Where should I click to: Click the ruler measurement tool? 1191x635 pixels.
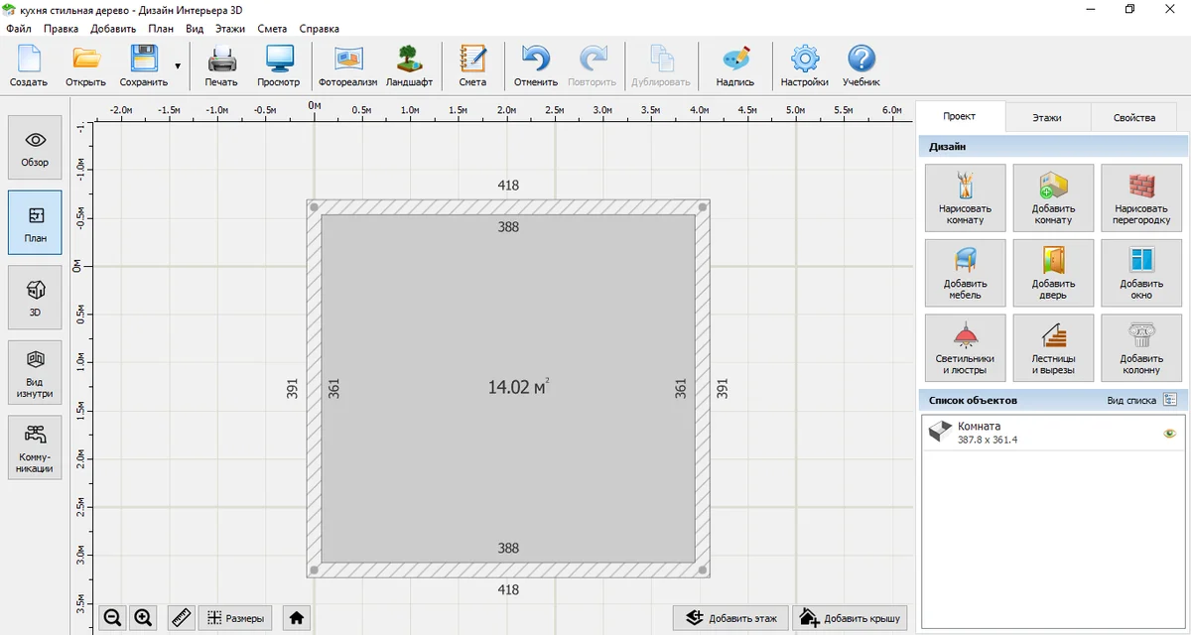pos(181,618)
